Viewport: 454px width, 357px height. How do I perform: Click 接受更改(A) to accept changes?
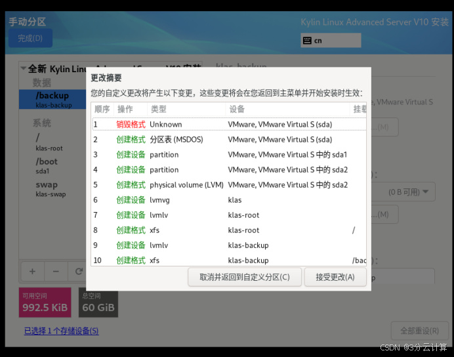pos(335,277)
